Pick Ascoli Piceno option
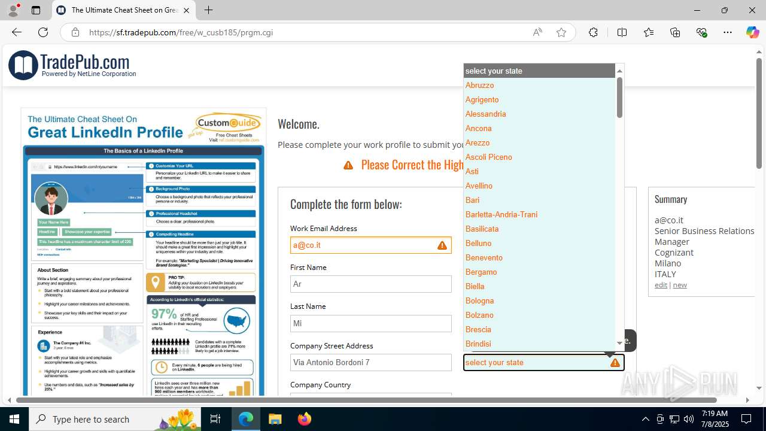Viewport: 766px width, 431px height. point(539,157)
